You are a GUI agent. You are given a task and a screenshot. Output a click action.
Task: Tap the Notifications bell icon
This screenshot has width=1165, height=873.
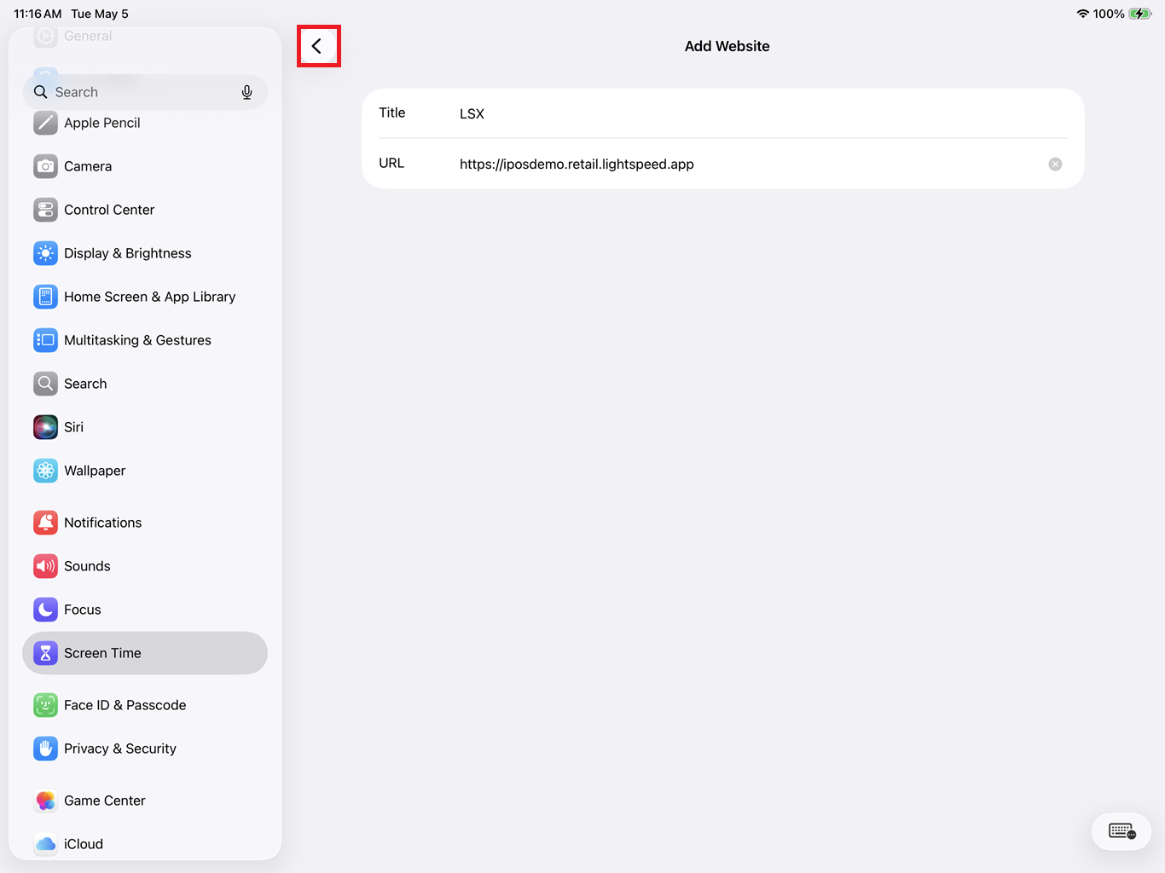[x=46, y=523]
